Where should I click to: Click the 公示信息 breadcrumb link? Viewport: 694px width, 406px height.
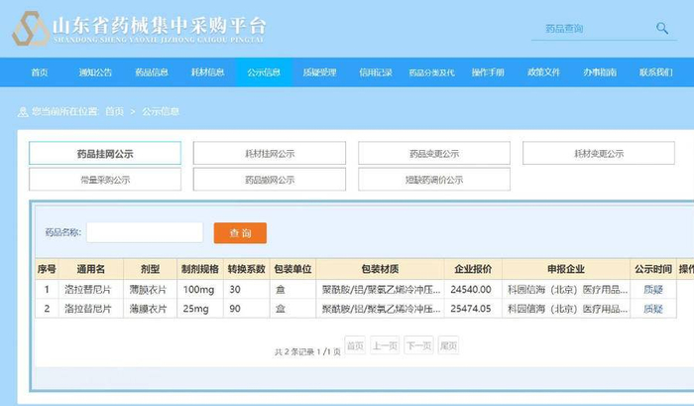tap(161, 111)
